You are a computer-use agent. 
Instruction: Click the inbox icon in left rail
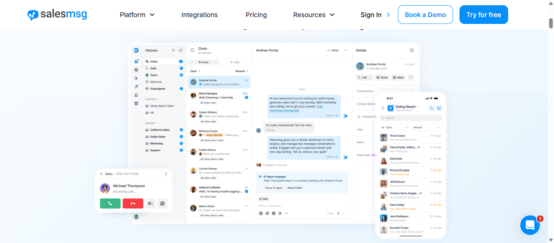point(136,61)
